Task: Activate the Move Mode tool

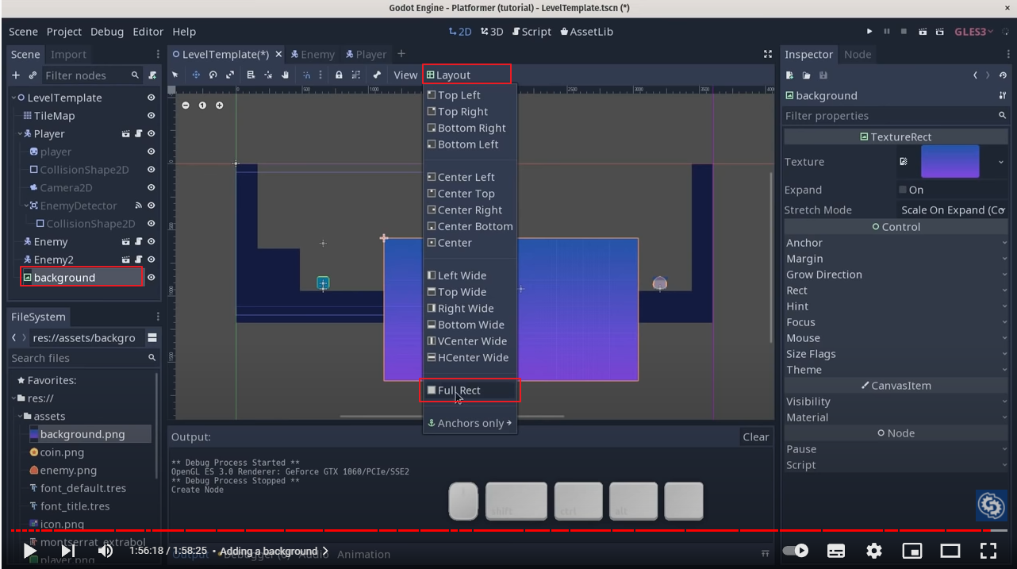Action: click(196, 75)
